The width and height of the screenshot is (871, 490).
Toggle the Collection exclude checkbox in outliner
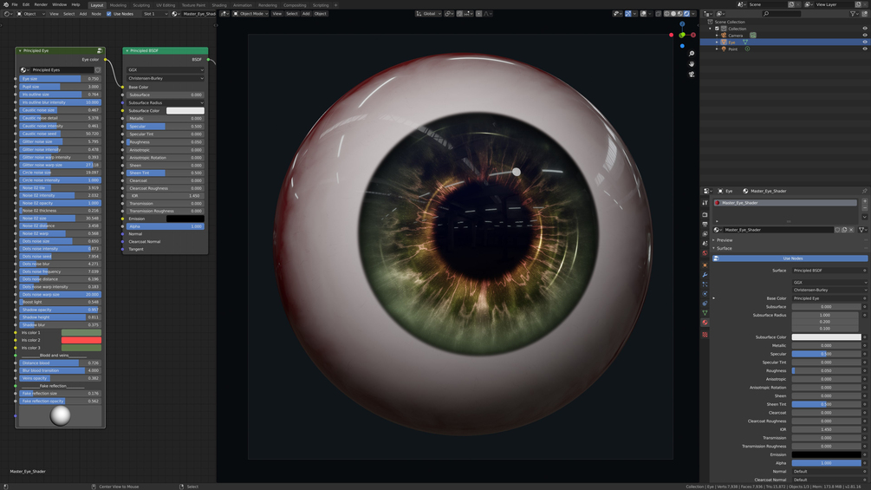click(x=717, y=29)
